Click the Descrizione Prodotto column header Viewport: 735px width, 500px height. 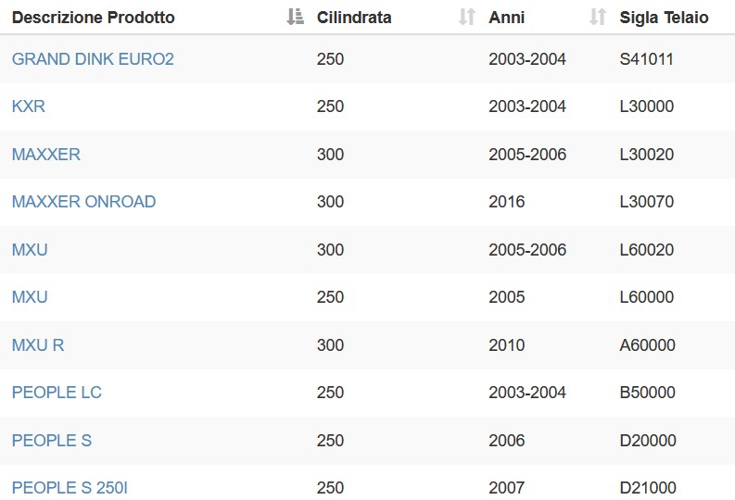coord(94,18)
